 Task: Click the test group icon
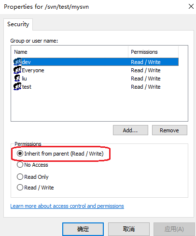(17, 87)
